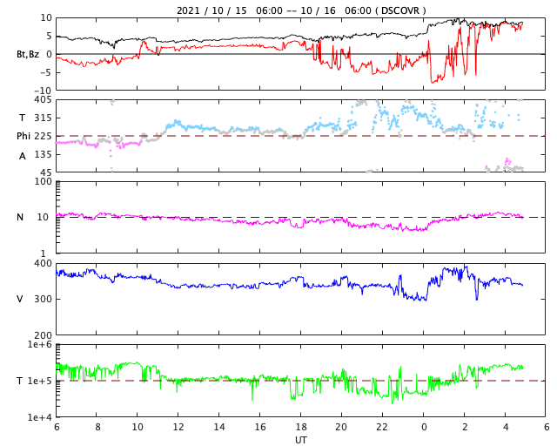Viewport: 557px width, 446px height.
Task: Click the 200 tick on velocity panel
Action: [x=43, y=335]
